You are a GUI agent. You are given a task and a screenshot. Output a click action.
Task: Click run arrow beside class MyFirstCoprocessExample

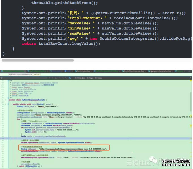(x=6, y=100)
